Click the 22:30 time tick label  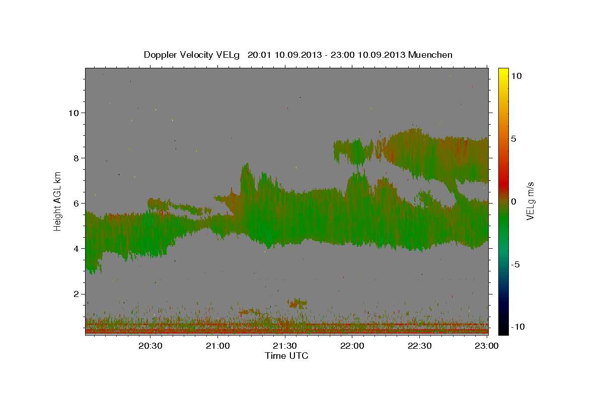click(x=419, y=346)
